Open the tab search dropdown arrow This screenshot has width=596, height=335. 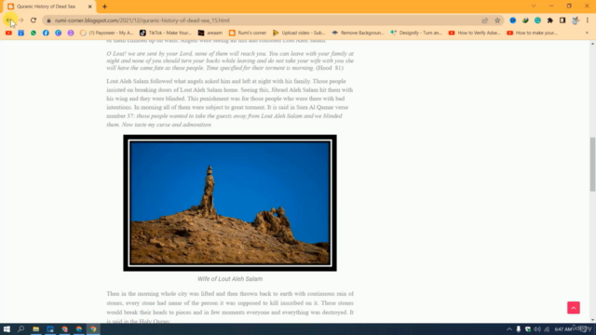[534, 7]
